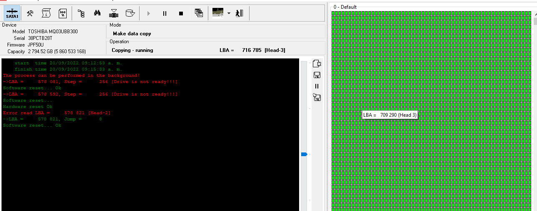
Task: Click the new log (page with gear) icon
Action: 317,64
